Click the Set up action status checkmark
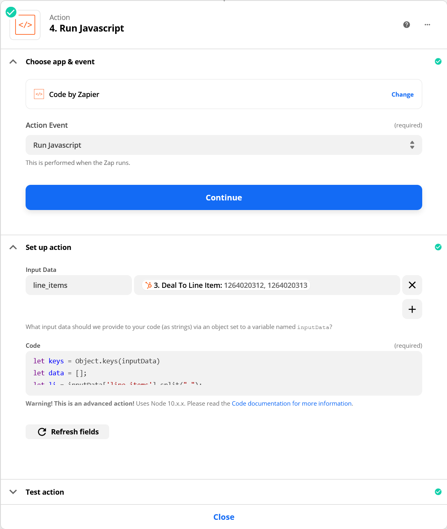This screenshot has height=529, width=447. pyautogui.click(x=438, y=247)
